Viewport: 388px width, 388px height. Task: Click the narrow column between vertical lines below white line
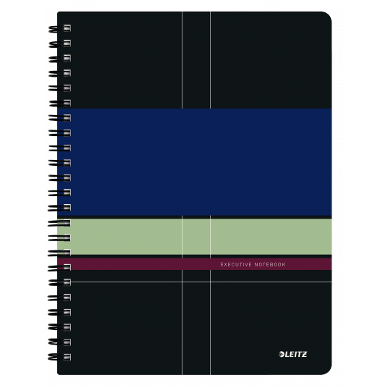pos(196,329)
